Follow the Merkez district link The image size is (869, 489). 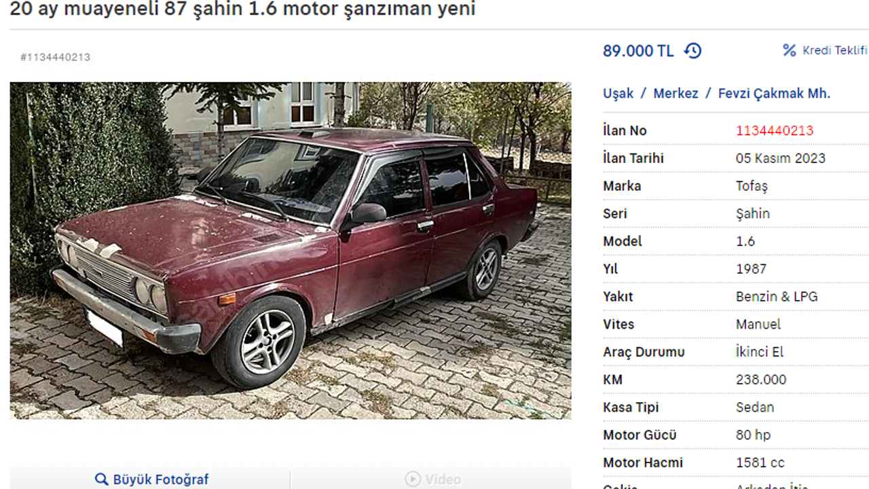coord(676,94)
